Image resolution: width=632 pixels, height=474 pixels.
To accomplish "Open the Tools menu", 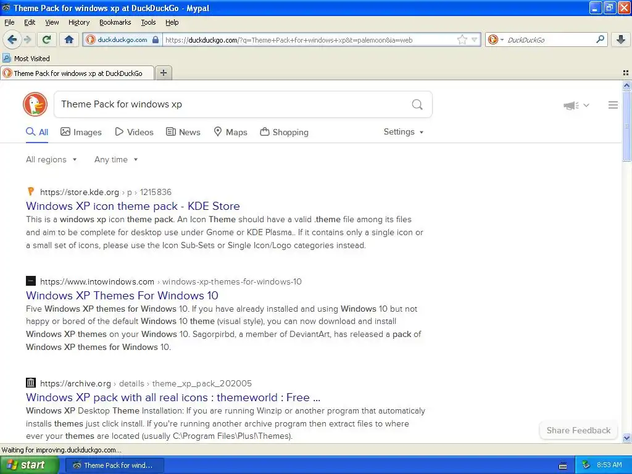I will coord(148,22).
